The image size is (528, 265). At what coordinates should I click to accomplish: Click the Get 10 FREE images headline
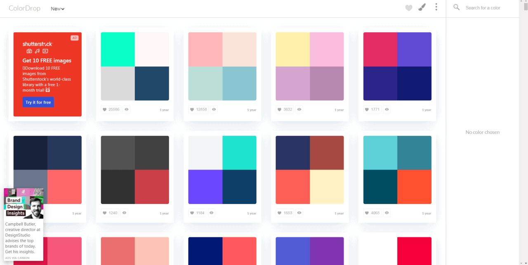[x=47, y=60]
